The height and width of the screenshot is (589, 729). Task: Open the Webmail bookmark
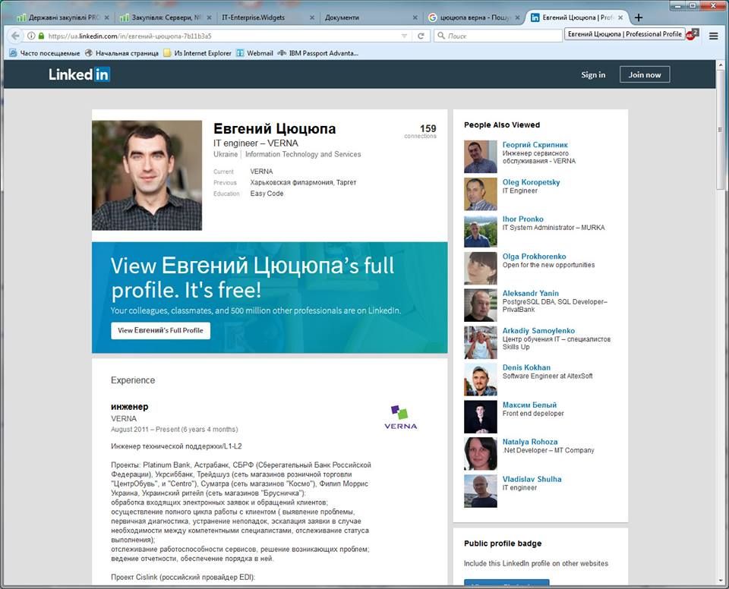click(x=254, y=53)
